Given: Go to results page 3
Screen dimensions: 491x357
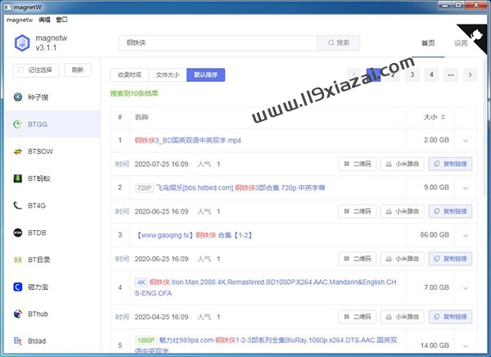Looking at the screenshot, I should (x=412, y=75).
